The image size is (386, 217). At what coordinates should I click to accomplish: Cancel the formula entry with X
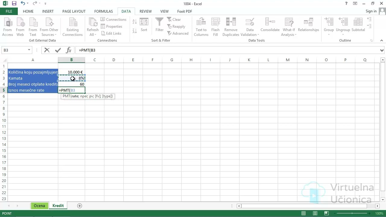[x=47, y=50]
